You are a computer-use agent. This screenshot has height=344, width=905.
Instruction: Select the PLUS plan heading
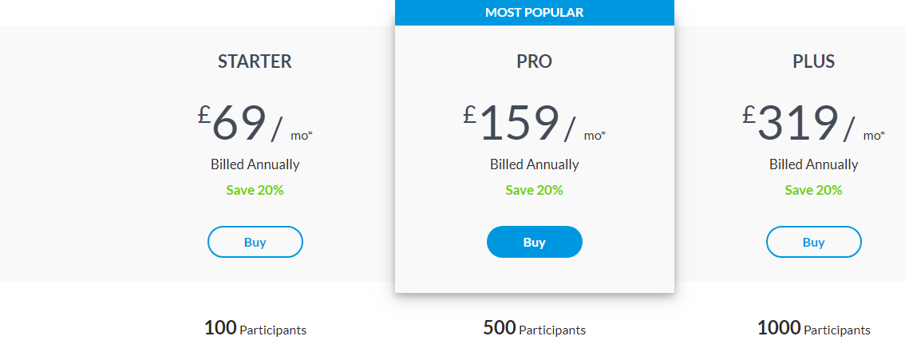(x=814, y=61)
